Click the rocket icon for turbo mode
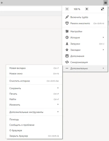Screen dimensions: 109x141 click(67, 17)
